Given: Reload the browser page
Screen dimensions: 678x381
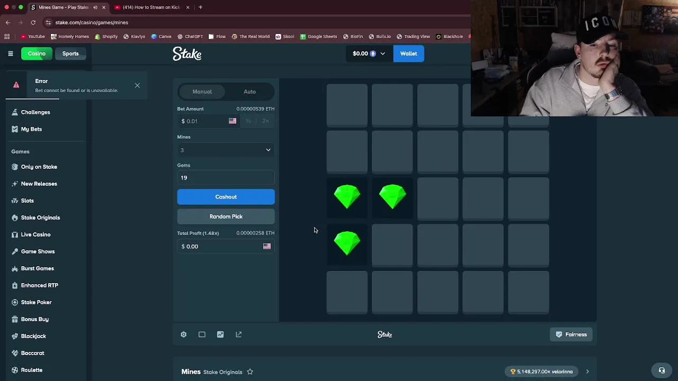Looking at the screenshot, I should point(33,22).
